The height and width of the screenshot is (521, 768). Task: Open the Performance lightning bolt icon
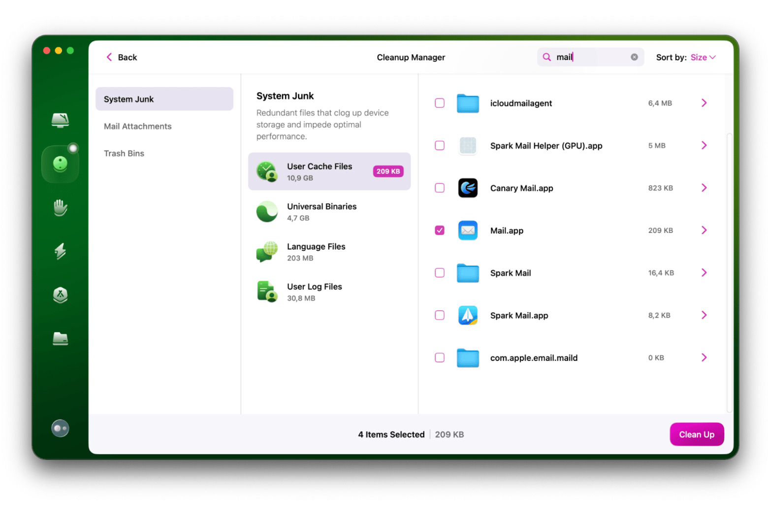tap(60, 251)
